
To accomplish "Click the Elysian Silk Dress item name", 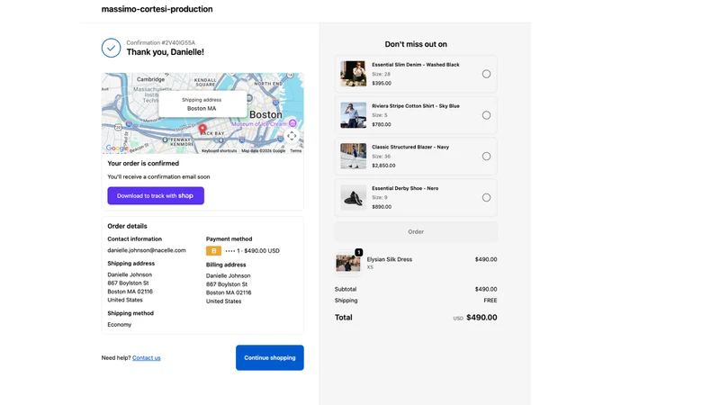I will [x=390, y=259].
